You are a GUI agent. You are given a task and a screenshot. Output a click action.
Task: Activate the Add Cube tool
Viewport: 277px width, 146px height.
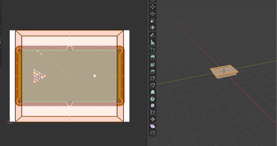152,50
